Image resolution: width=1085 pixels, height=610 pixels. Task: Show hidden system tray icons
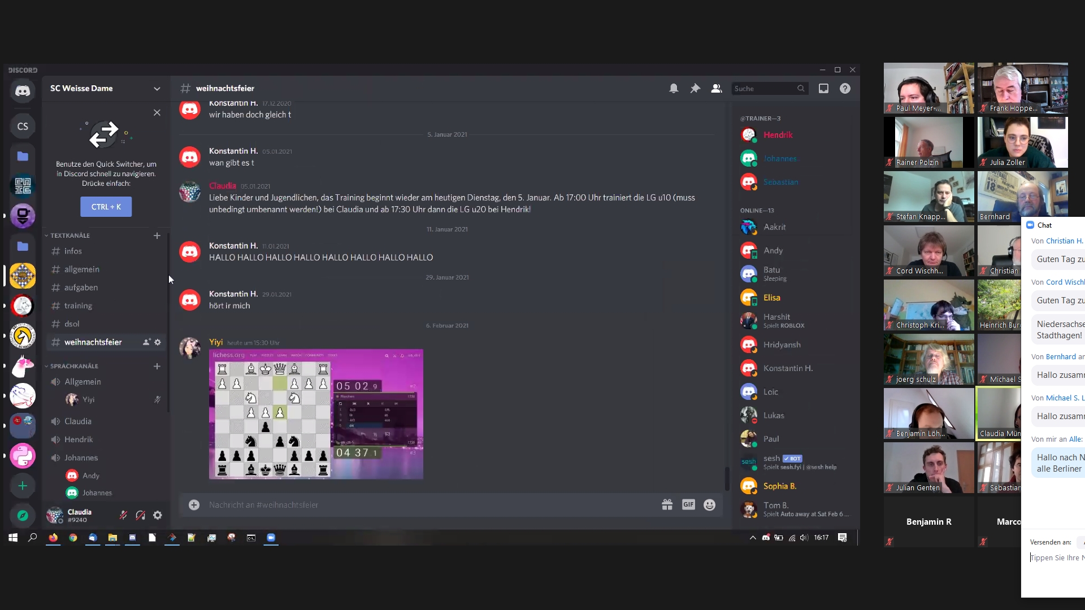[x=753, y=537]
